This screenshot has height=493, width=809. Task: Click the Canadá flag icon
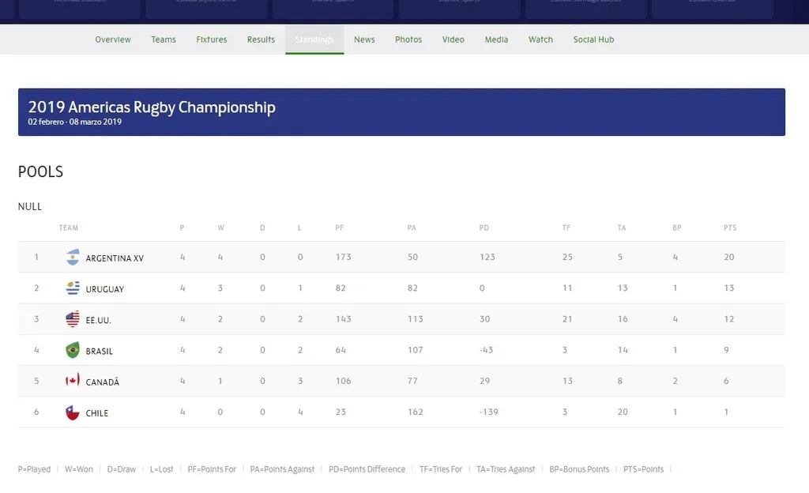pos(73,381)
